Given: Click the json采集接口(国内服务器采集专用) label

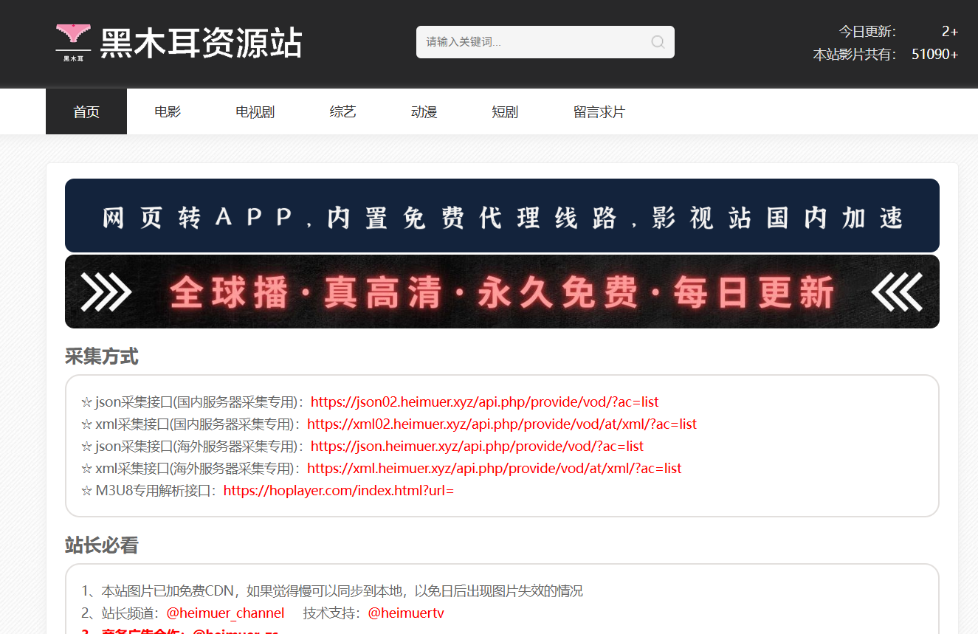Looking at the screenshot, I should (193, 402).
